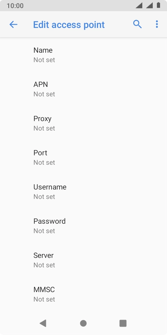
Task: Tap the Not set value under APN
Action: [44, 94]
